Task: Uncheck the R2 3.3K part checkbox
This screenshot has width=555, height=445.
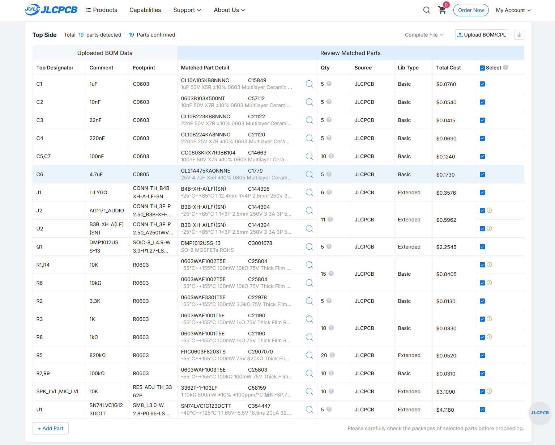Action: coord(482,301)
